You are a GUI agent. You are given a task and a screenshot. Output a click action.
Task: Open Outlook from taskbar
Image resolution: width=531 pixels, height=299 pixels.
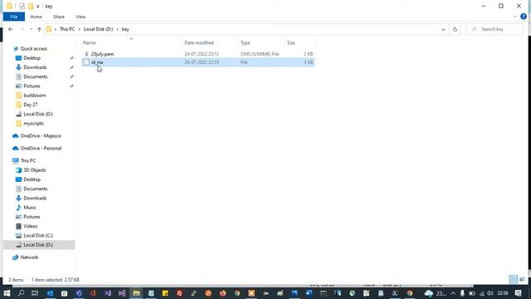click(50, 293)
